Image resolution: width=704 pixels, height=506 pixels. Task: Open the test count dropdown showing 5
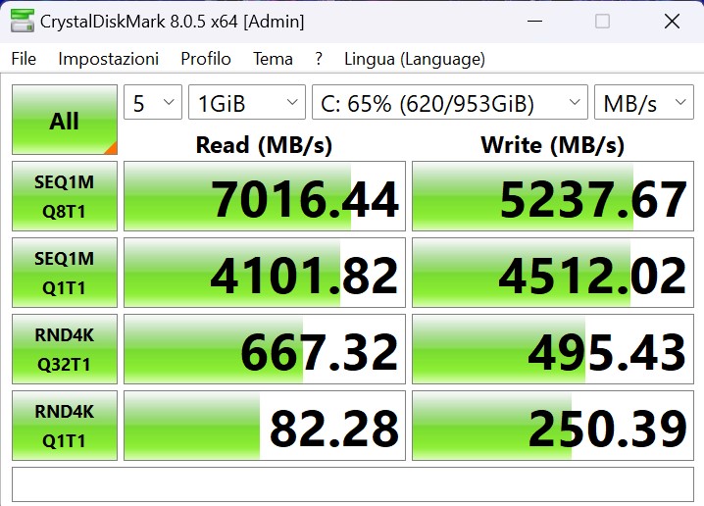coord(153,103)
